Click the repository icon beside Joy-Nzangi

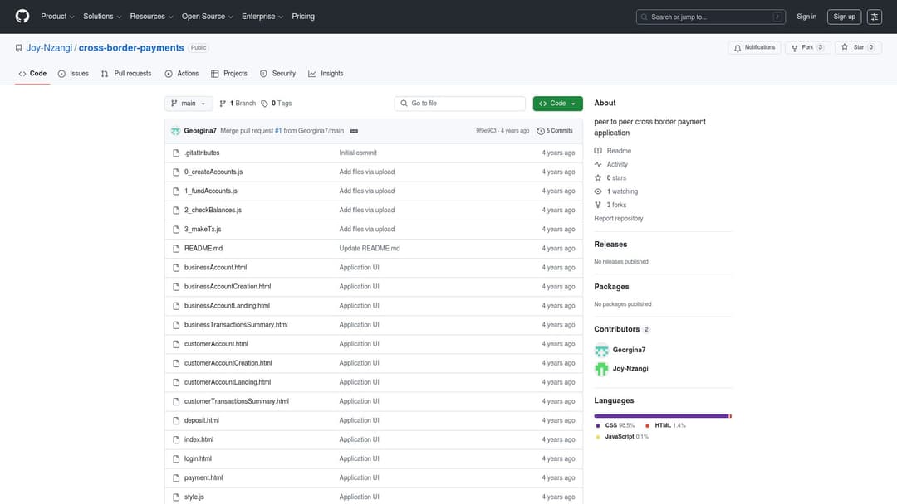19,48
